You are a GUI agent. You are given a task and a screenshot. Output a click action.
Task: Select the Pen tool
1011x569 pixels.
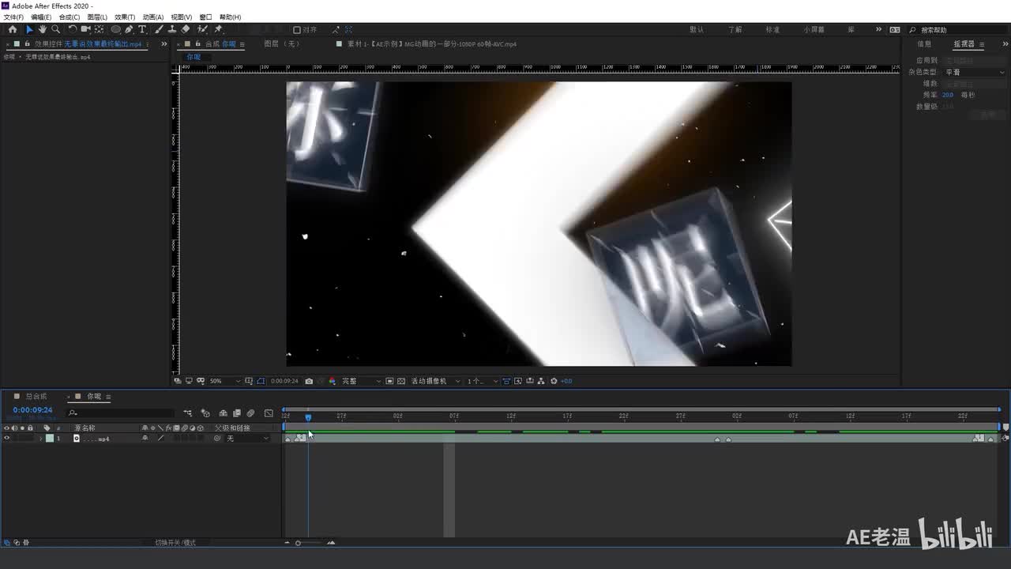pyautogui.click(x=129, y=29)
